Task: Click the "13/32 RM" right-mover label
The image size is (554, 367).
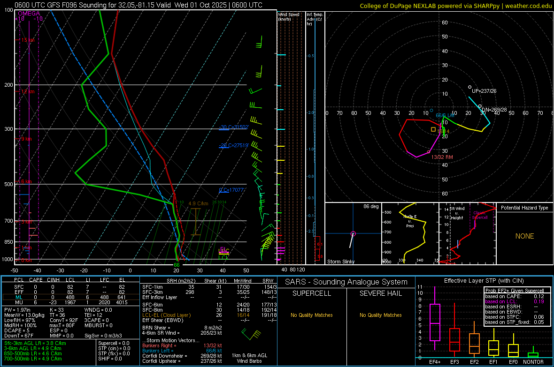Action: pos(442,157)
